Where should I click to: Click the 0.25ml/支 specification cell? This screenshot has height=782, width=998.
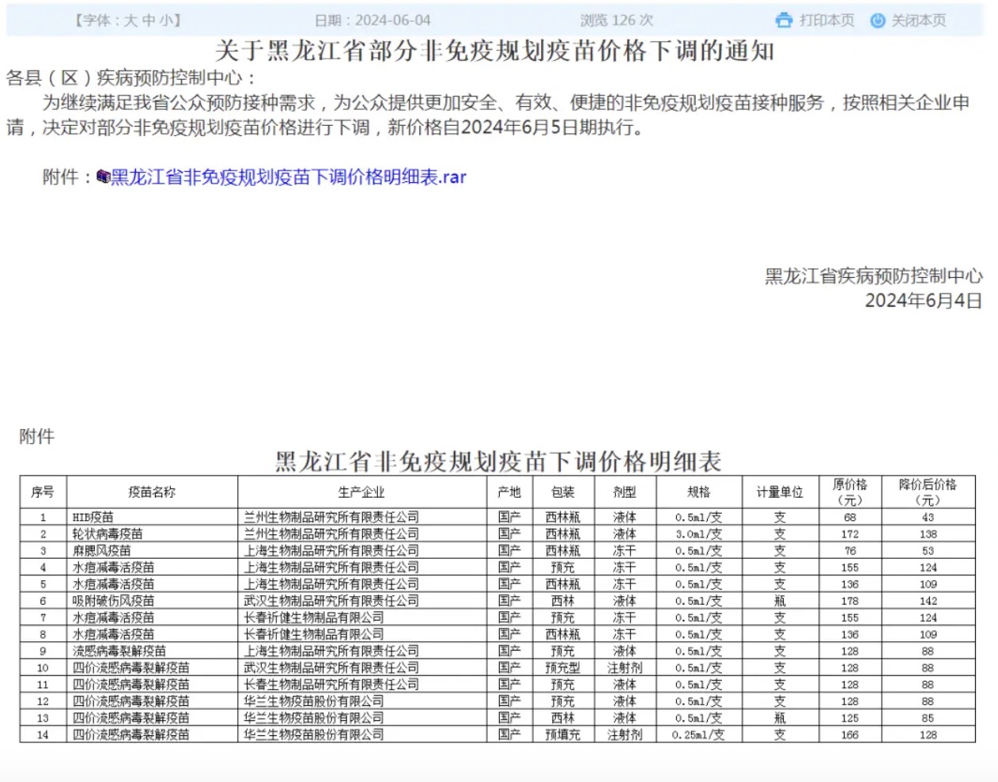coord(699,735)
